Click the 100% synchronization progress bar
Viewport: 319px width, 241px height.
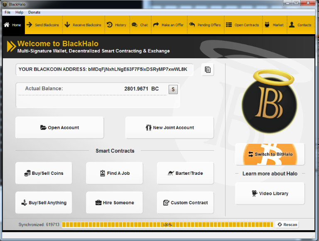(x=167, y=225)
